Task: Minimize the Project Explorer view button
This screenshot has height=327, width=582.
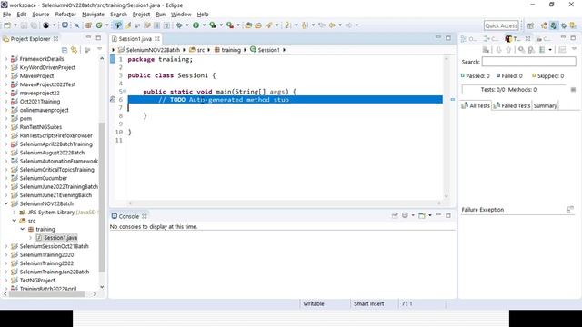Action: (88, 38)
